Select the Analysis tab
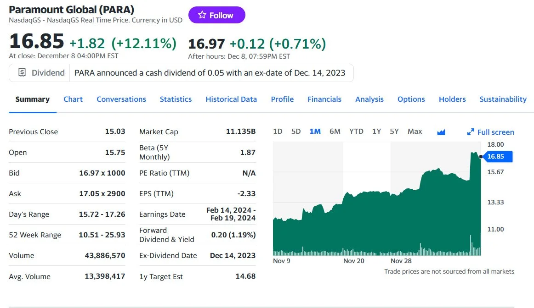 tap(369, 99)
